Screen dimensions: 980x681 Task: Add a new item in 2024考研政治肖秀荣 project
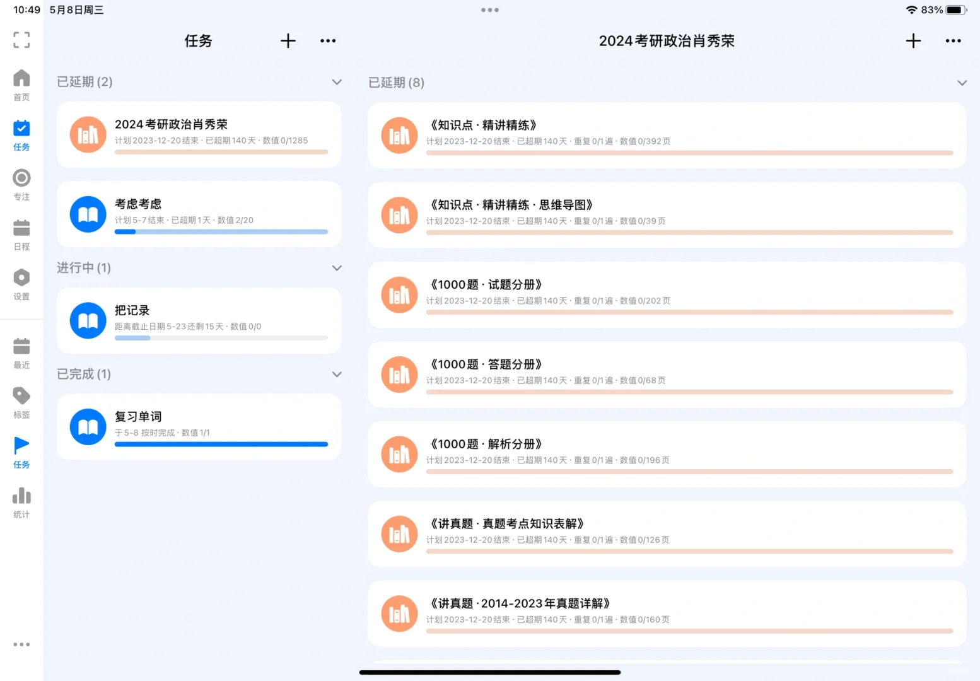coord(913,40)
